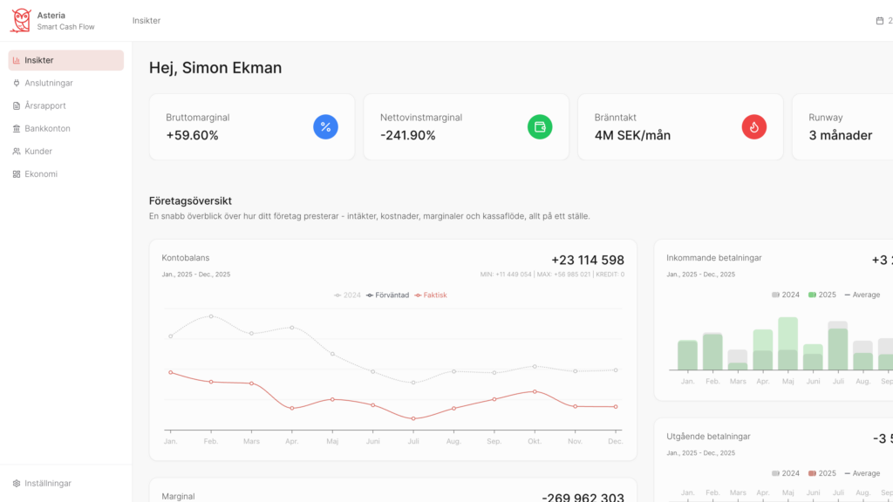Screen dimensions: 893x502
Task: Click the Bankkonton bank building icon
Action: click(17, 129)
